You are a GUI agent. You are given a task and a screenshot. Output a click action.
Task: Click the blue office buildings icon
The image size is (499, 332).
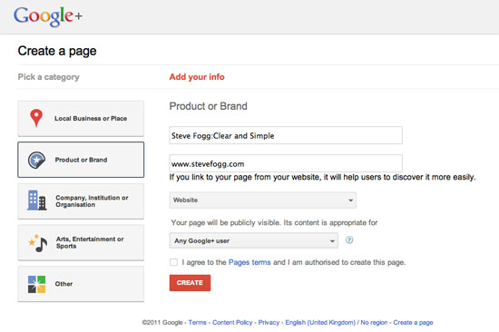[x=37, y=200]
